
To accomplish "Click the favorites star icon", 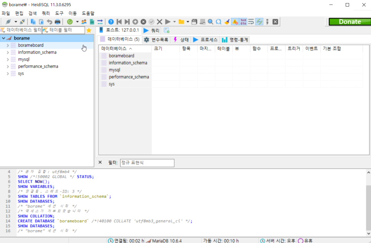I will [89, 30].
